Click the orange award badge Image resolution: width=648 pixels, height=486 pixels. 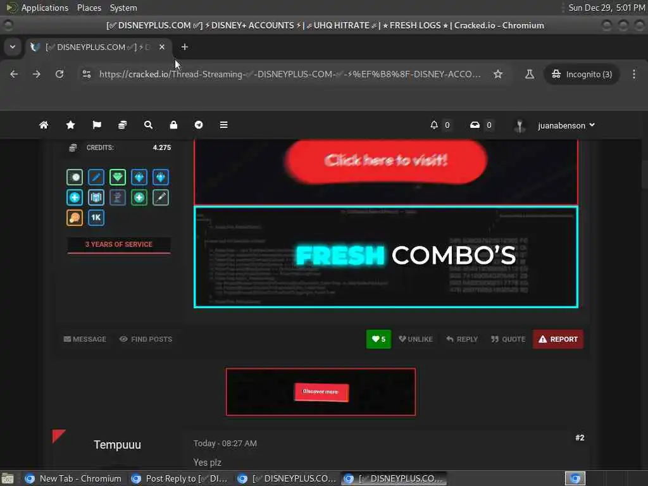[75, 218]
